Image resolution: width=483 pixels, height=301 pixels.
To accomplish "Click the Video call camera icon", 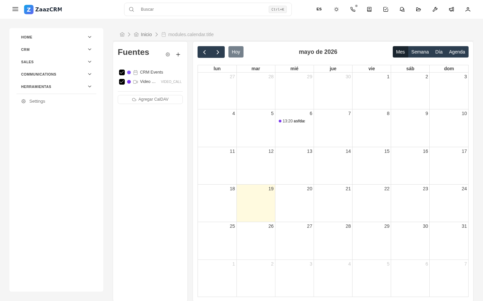I will (x=136, y=82).
